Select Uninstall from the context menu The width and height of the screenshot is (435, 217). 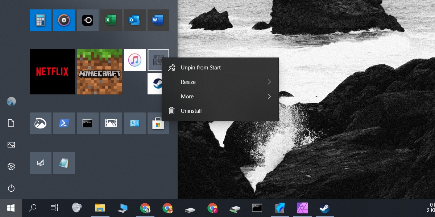220,111
